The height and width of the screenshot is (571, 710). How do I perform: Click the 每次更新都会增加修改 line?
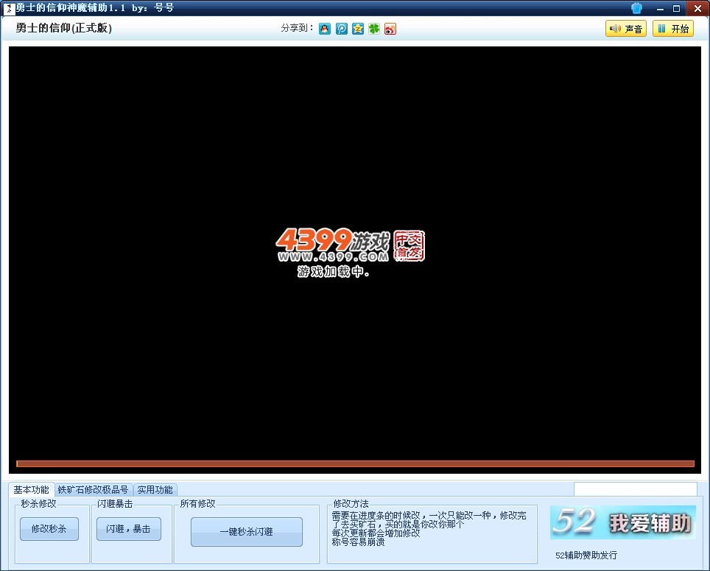click(376, 533)
